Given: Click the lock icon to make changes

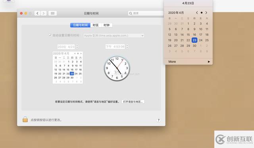Looking at the screenshot, I should (x=25, y=119).
